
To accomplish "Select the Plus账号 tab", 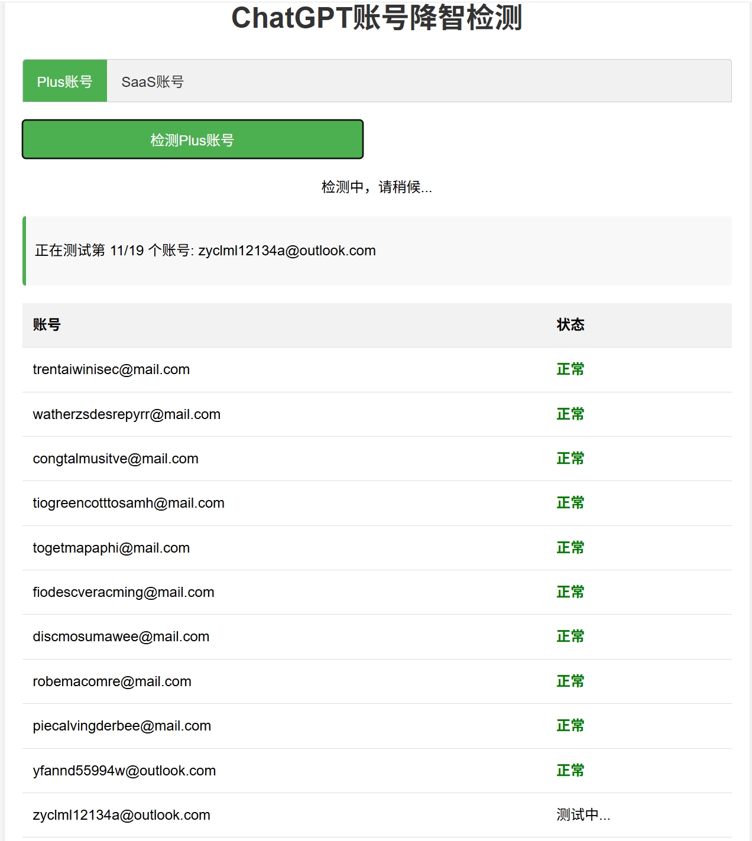I will tap(65, 81).
